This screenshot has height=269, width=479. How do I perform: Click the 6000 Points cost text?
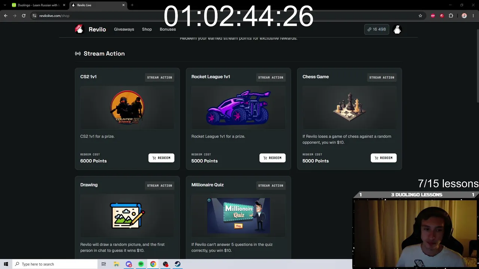(x=94, y=161)
